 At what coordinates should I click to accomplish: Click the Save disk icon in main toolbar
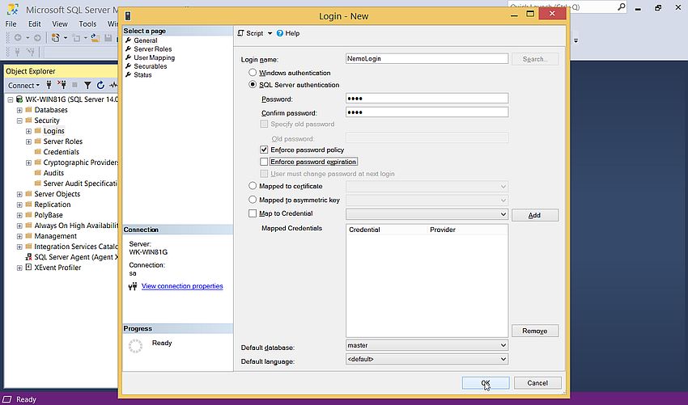pyautogui.click(x=108, y=38)
